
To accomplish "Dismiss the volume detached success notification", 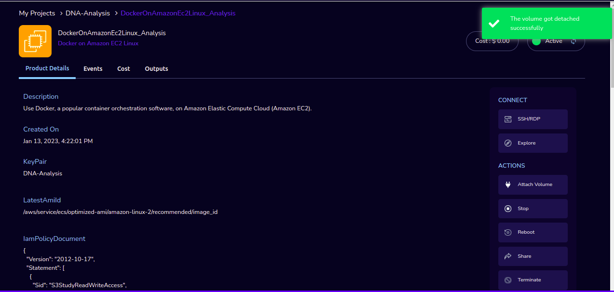I will pyautogui.click(x=548, y=23).
